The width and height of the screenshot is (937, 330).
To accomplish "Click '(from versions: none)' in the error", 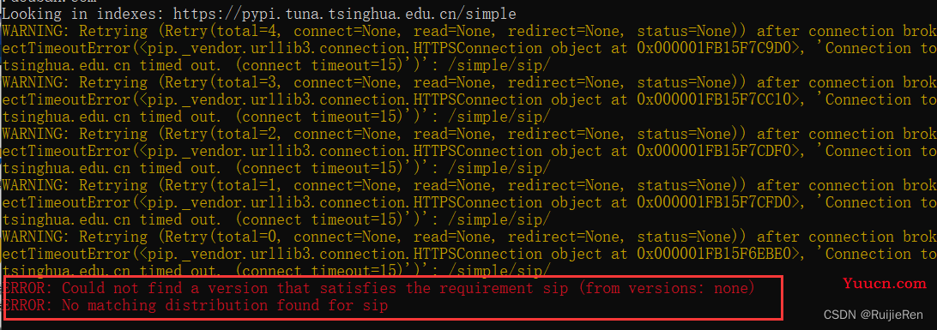I will 670,289.
